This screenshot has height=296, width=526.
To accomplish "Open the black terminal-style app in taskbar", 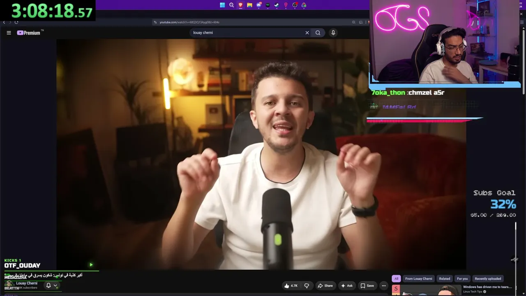I will pyautogui.click(x=268, y=5).
